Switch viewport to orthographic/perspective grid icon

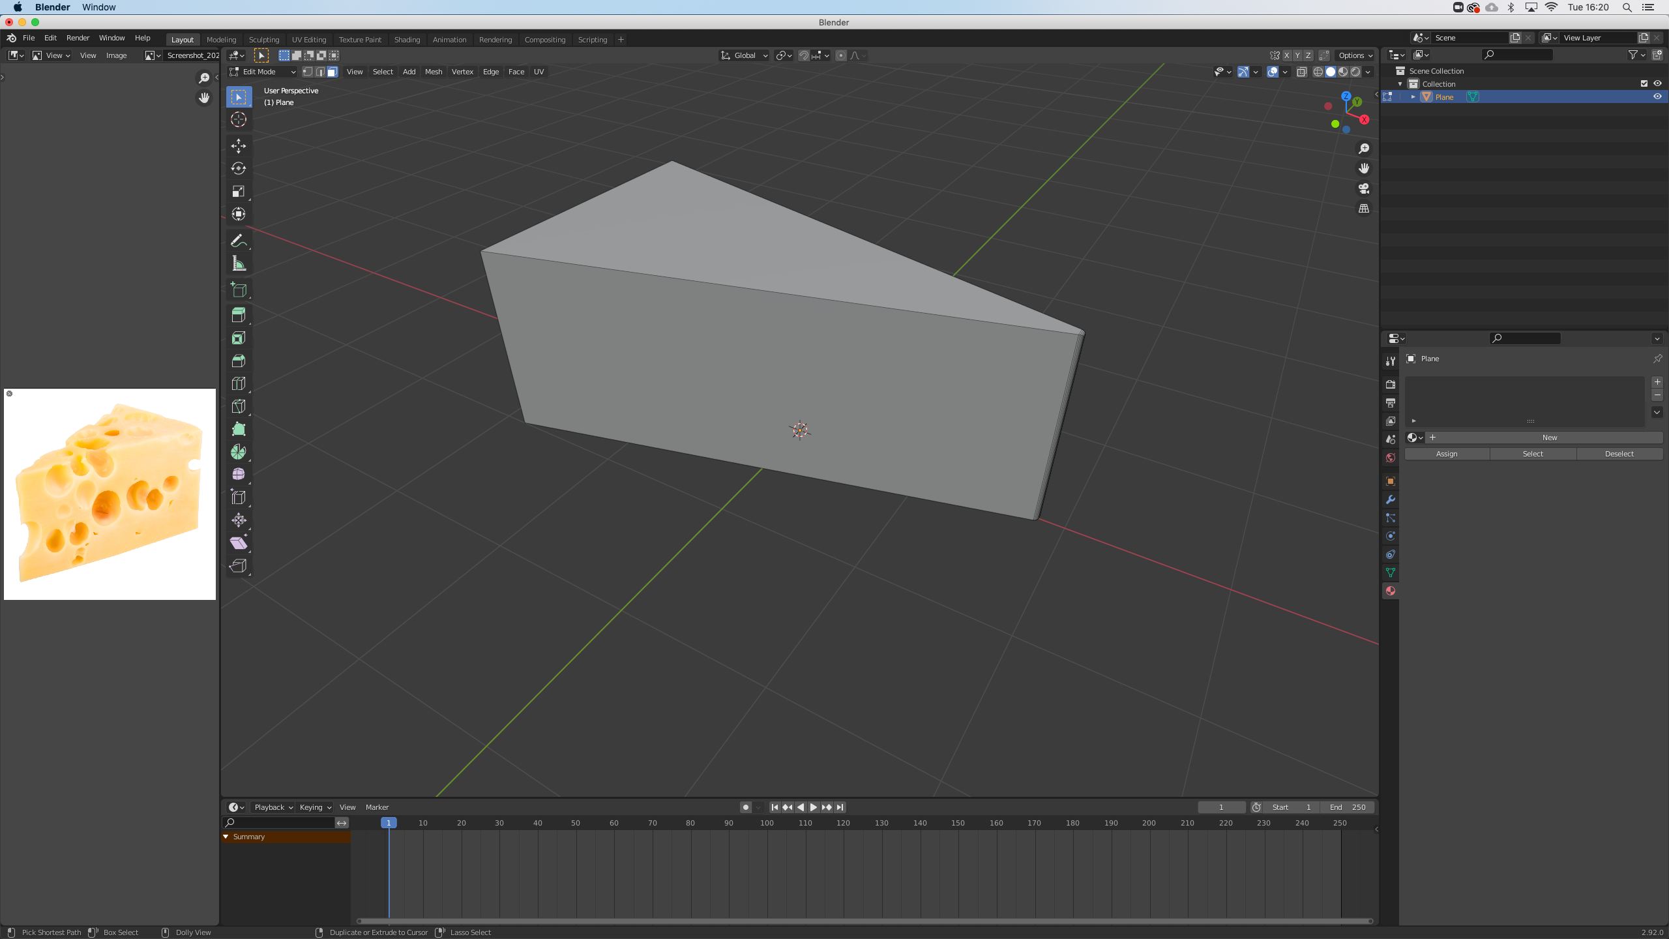pyautogui.click(x=1364, y=209)
